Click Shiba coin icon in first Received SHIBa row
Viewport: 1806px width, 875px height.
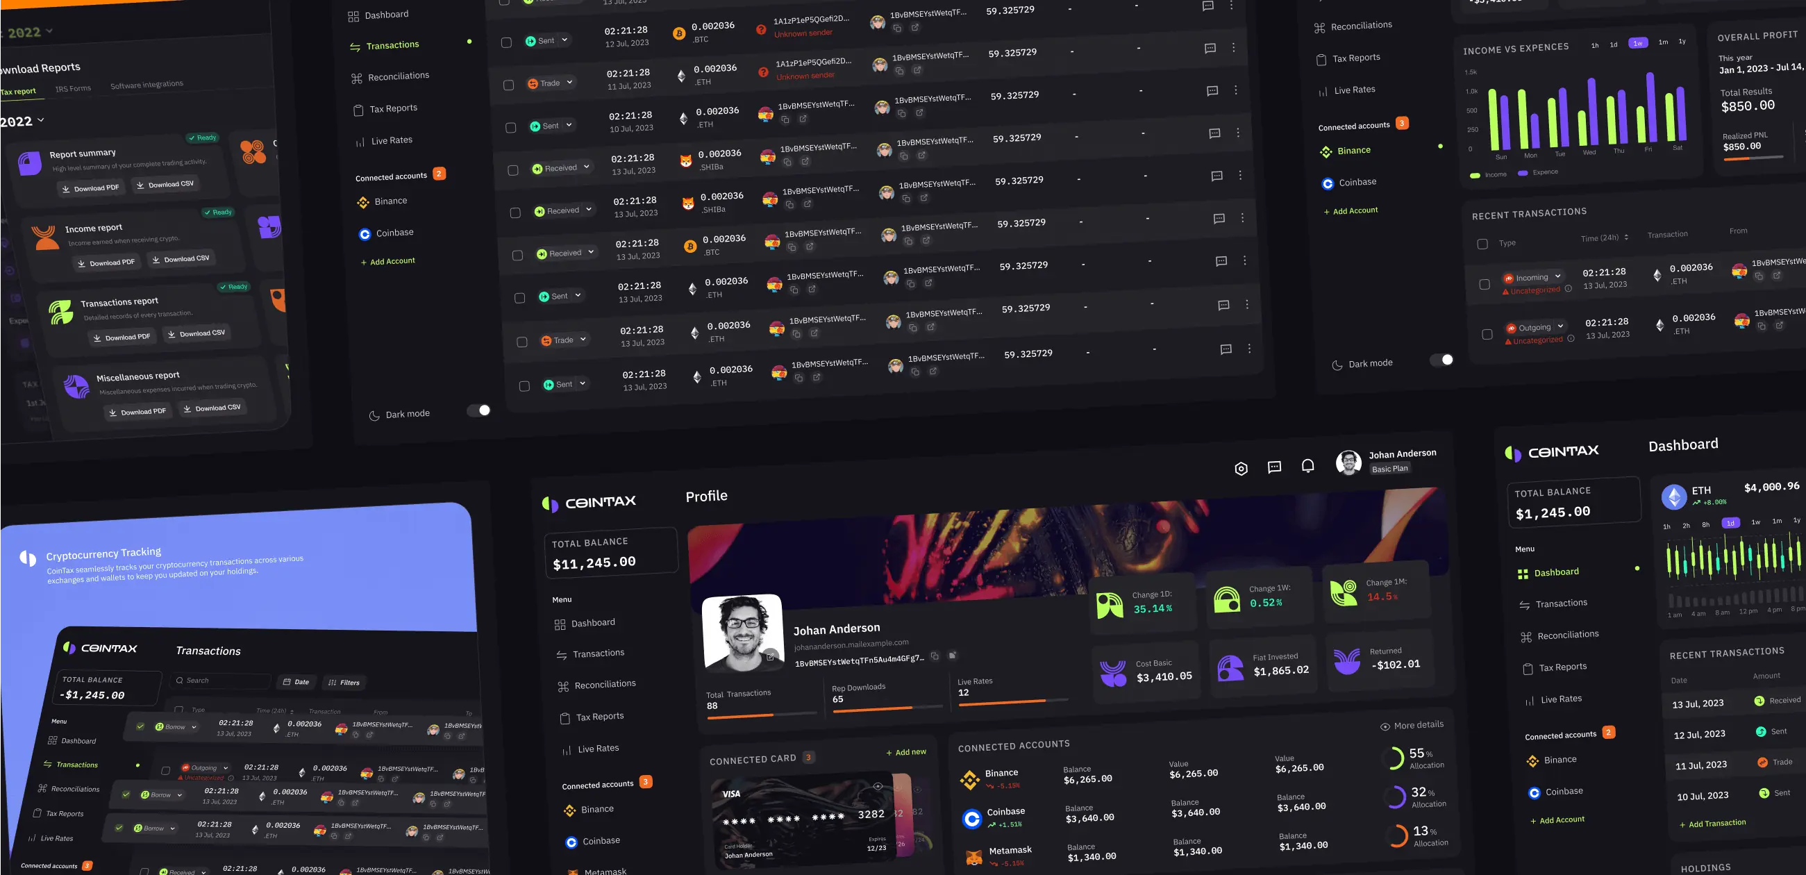(x=685, y=160)
